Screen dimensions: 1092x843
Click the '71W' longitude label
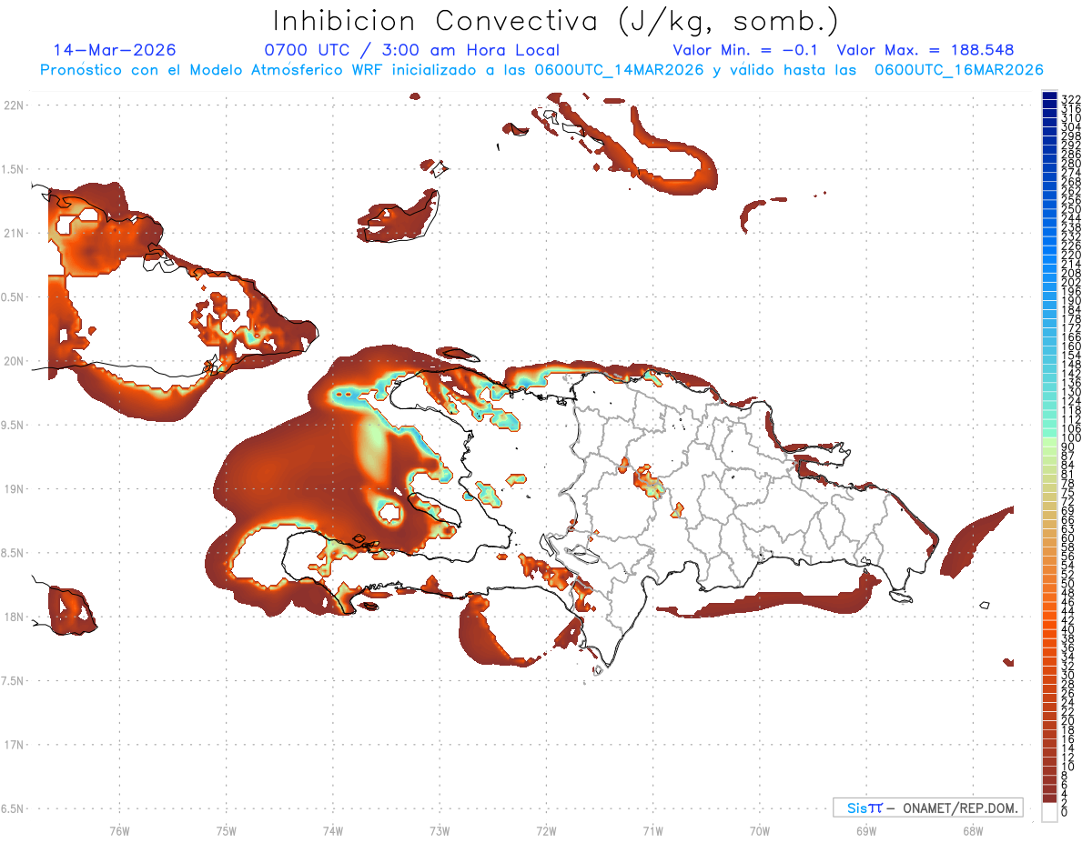(652, 829)
